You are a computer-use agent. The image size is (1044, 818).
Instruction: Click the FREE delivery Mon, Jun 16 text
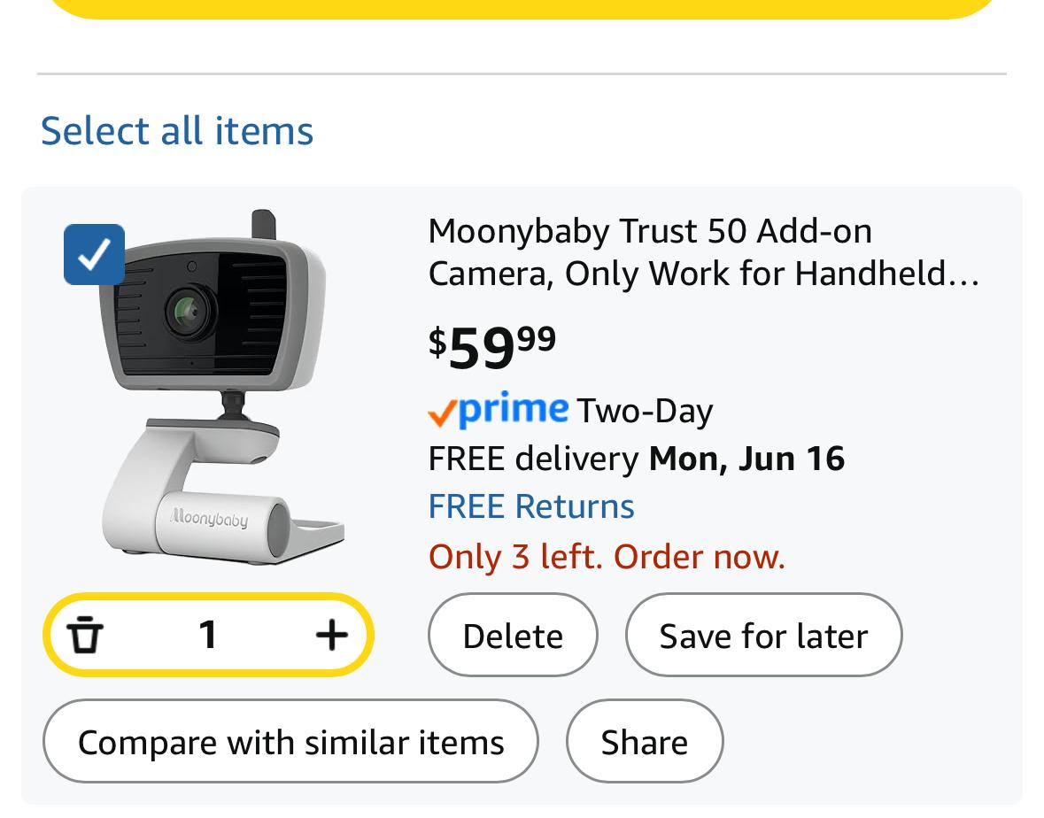tap(637, 459)
